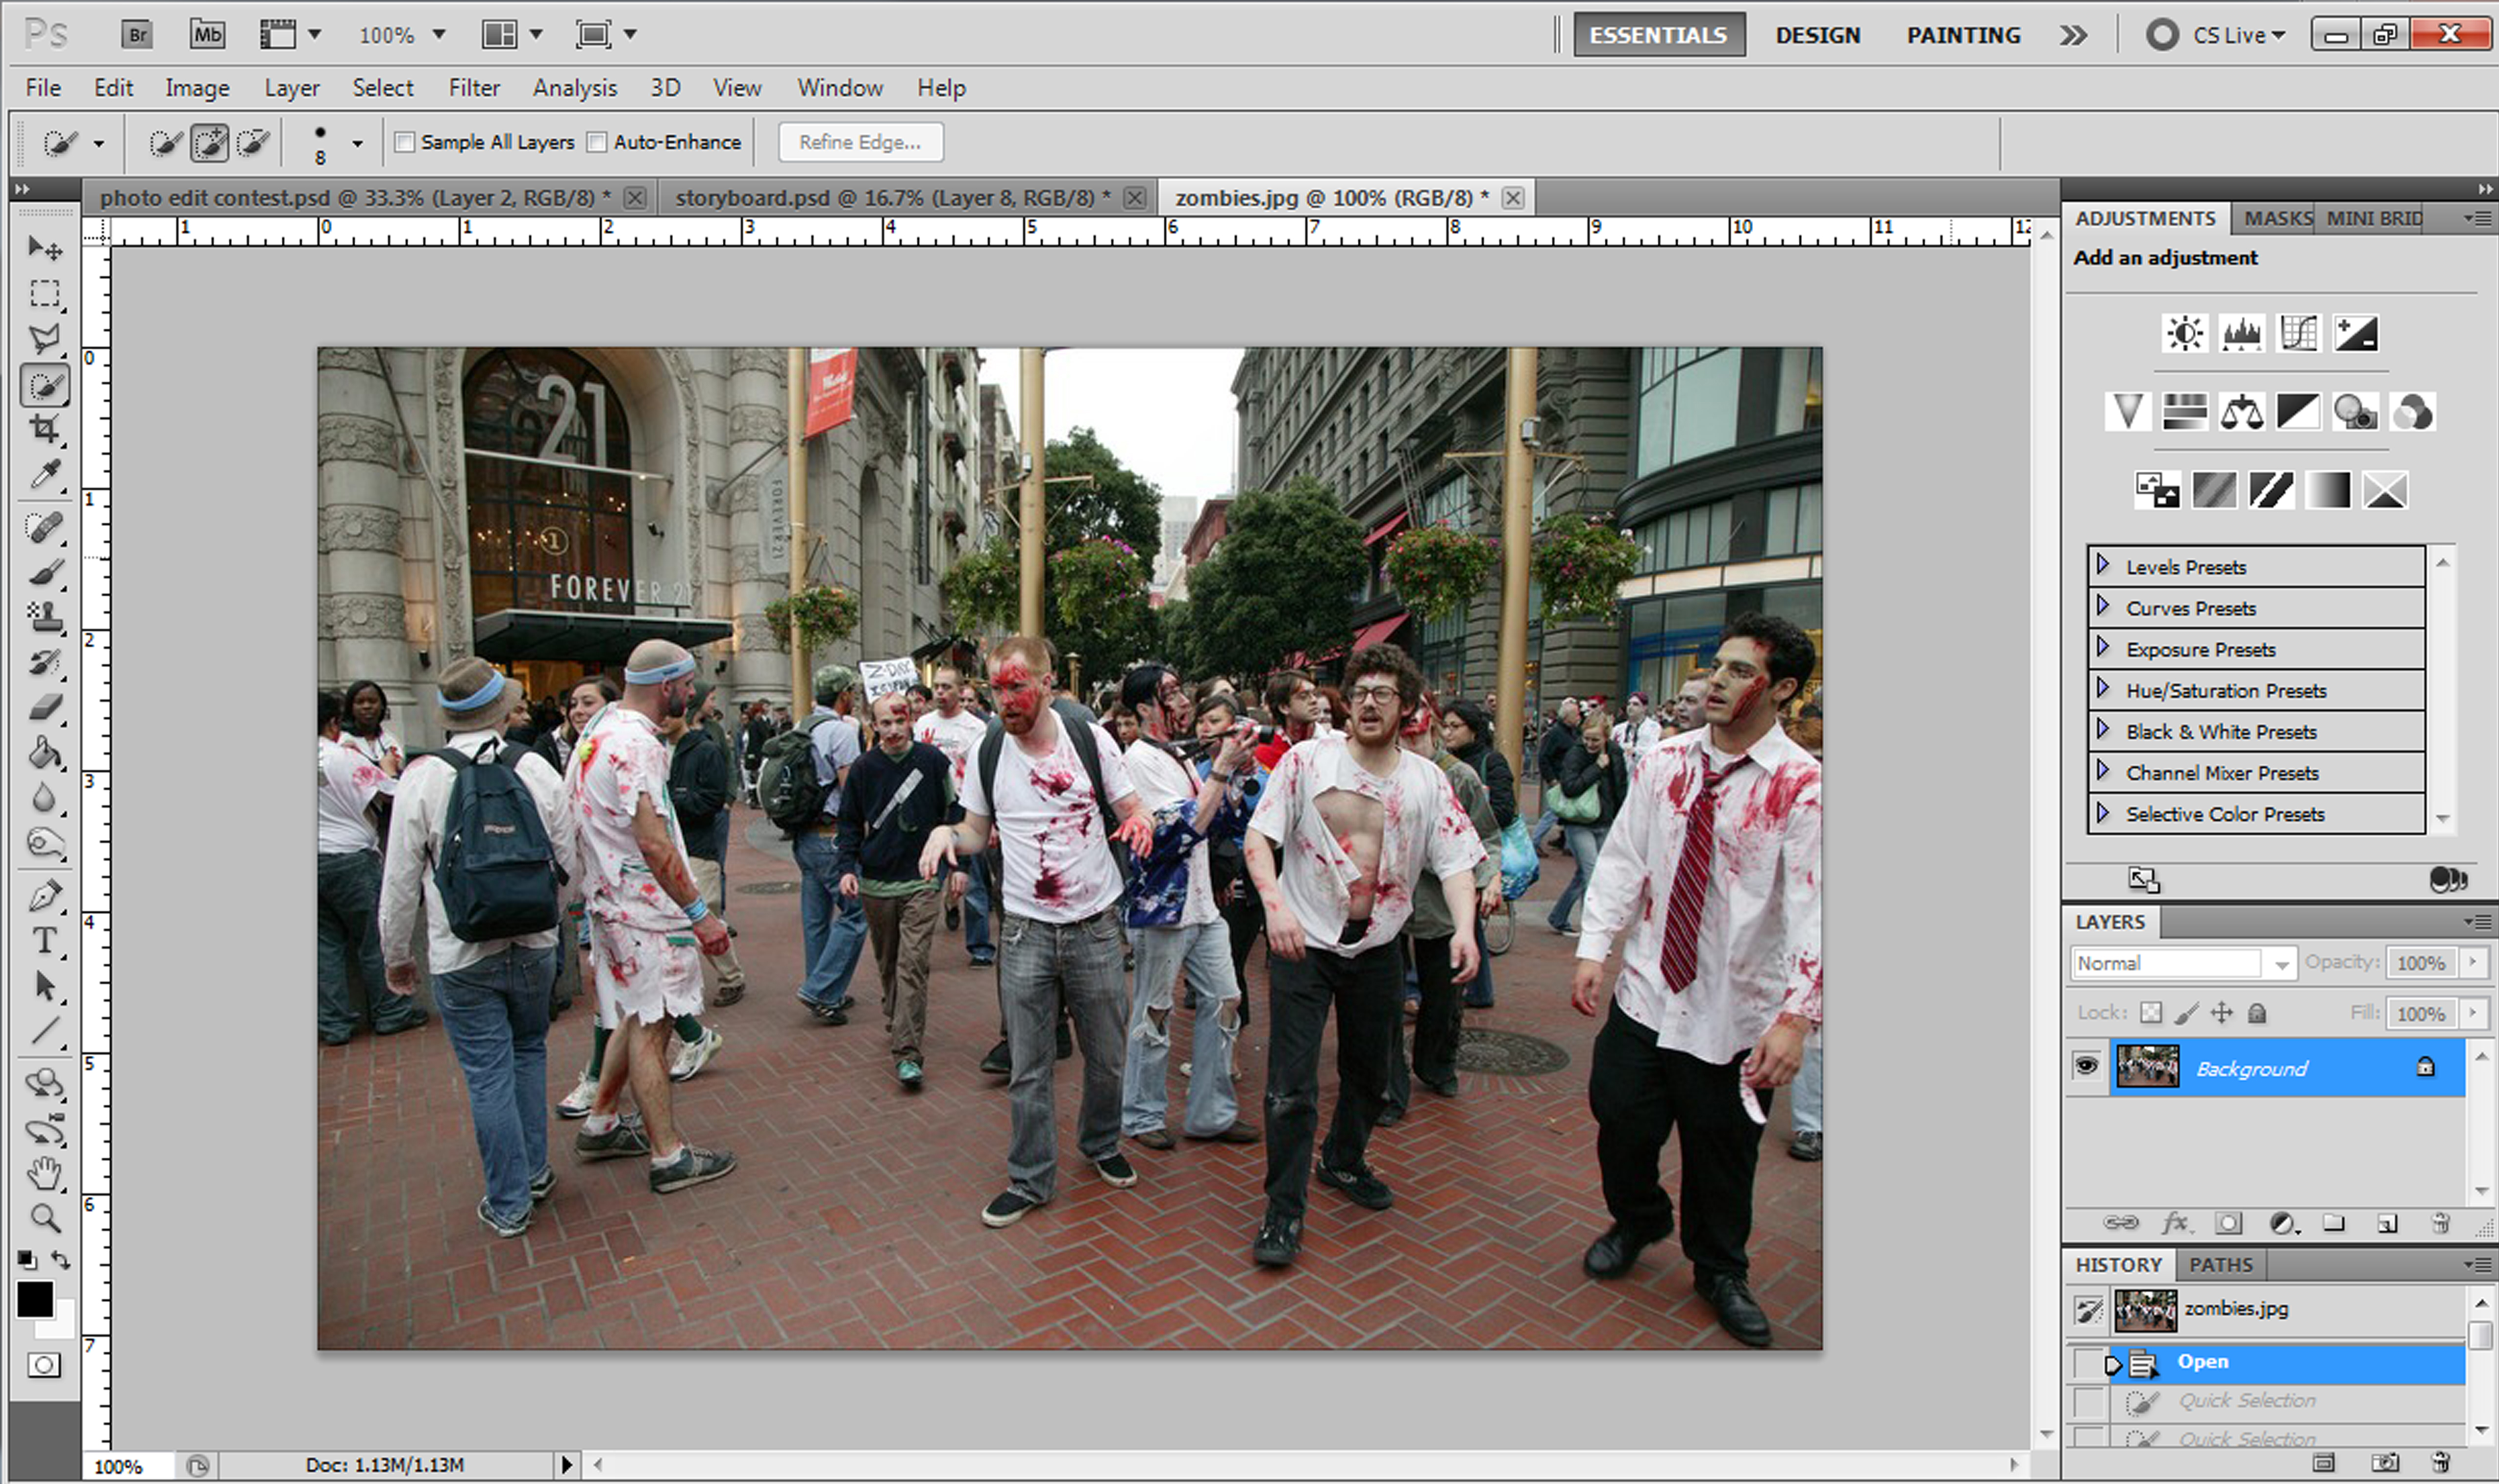This screenshot has width=2499, height=1484.
Task: Switch to the Paths panel tab
Action: point(2221,1265)
